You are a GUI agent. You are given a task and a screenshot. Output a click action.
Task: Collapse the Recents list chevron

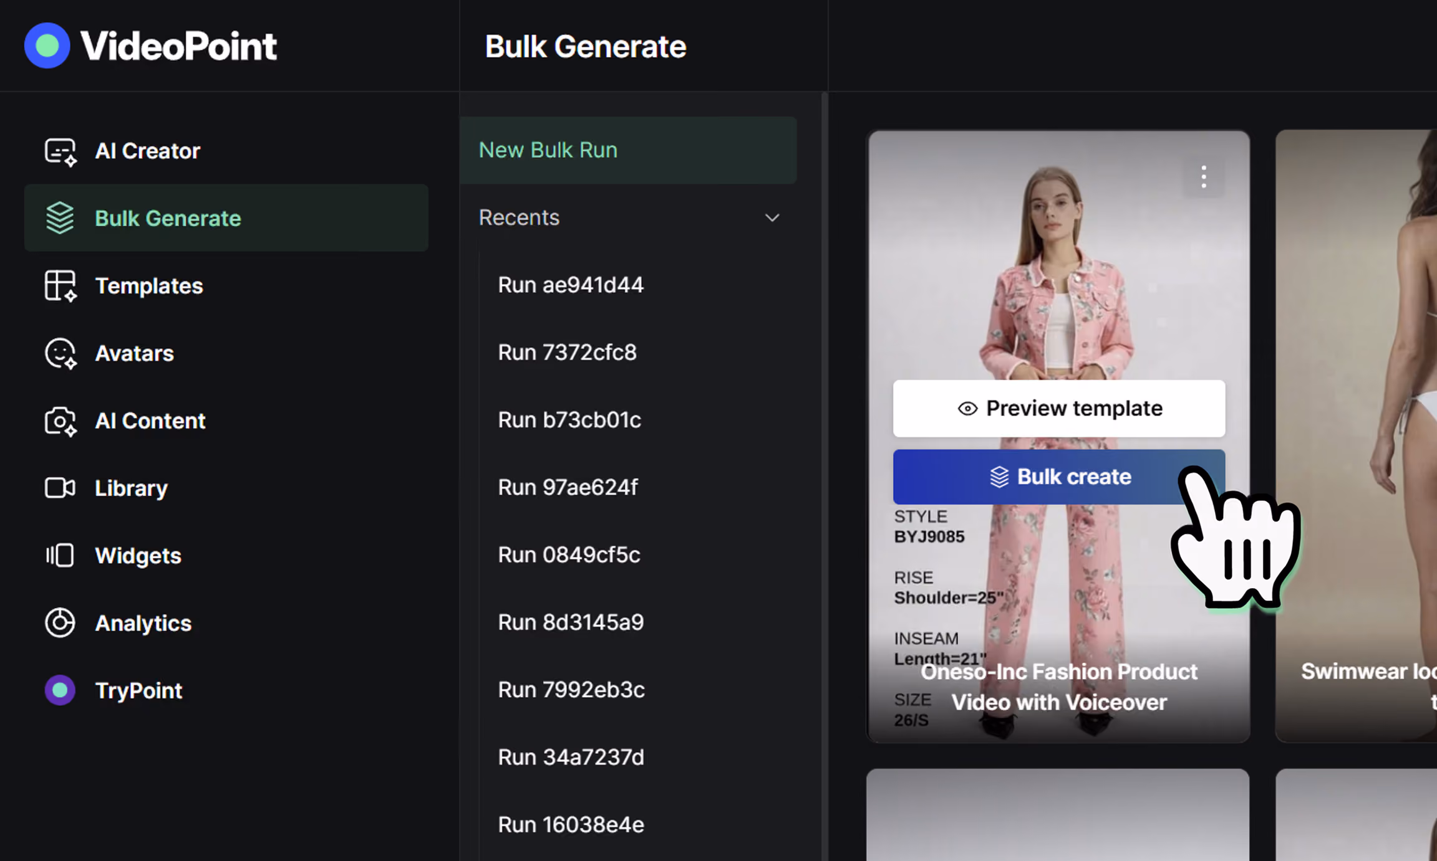point(772,218)
